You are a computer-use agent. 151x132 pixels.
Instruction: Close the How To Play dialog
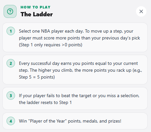pos(141,11)
